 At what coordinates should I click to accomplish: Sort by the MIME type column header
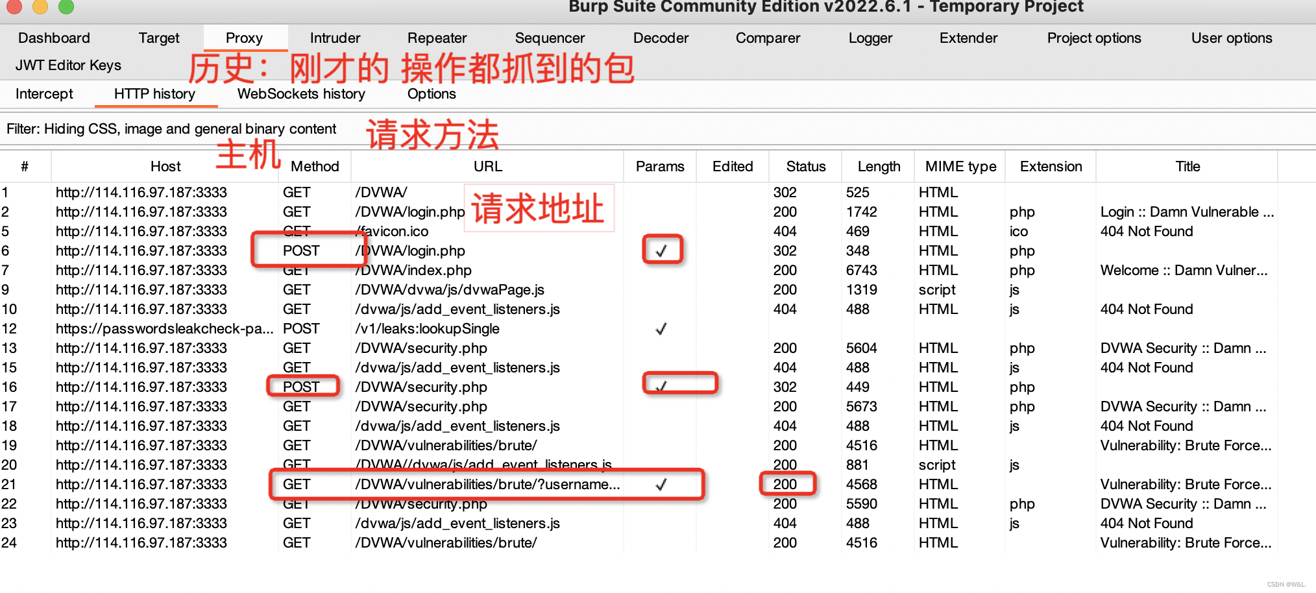[960, 167]
